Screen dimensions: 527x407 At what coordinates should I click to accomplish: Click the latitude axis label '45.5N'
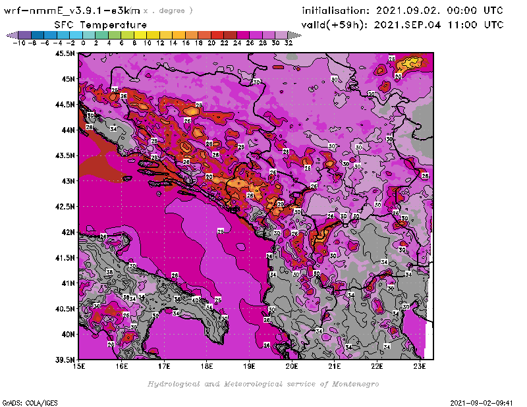coord(65,53)
